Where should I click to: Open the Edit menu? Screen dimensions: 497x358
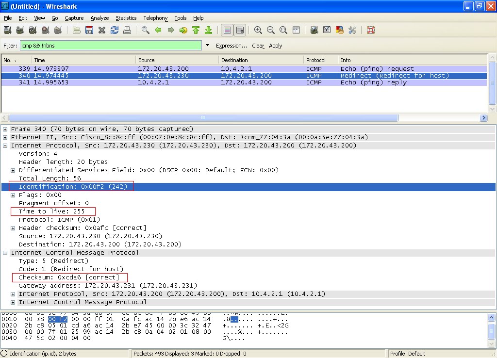23,18
